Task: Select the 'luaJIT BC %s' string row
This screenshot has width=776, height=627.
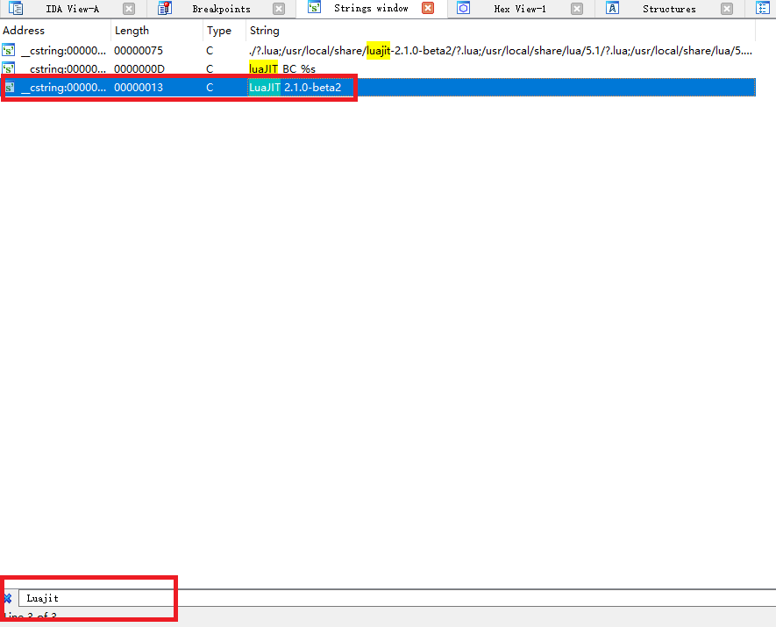Action: point(378,68)
